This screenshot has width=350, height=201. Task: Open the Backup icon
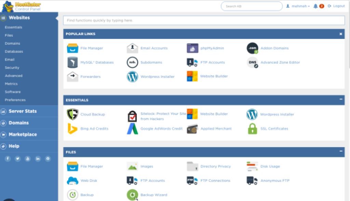(x=72, y=195)
